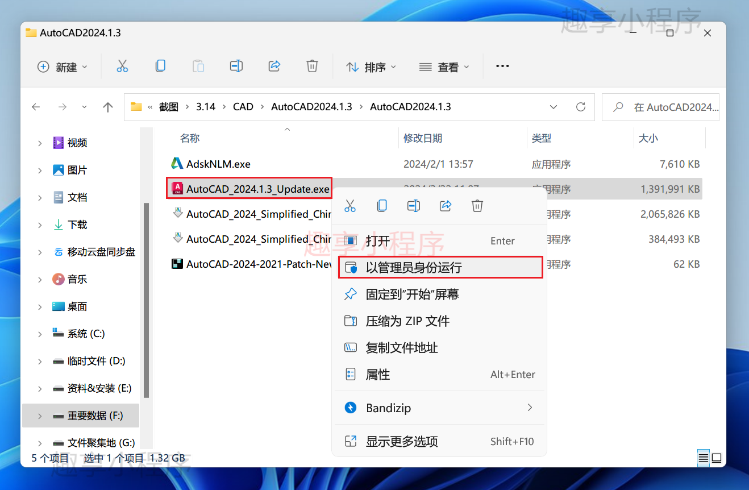Select the AutoCAD_2024.1.3_Update.exe file name
The image size is (749, 490).
point(258,189)
